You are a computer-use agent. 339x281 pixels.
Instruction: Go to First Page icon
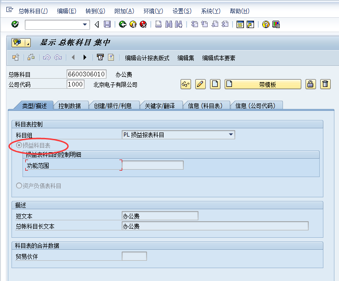pos(194,24)
